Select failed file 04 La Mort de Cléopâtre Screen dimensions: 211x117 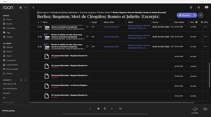tap(116, 86)
